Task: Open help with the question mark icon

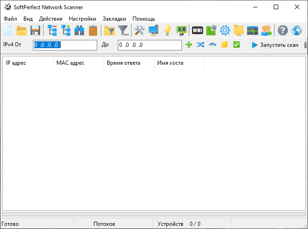Action: [x=283, y=30]
